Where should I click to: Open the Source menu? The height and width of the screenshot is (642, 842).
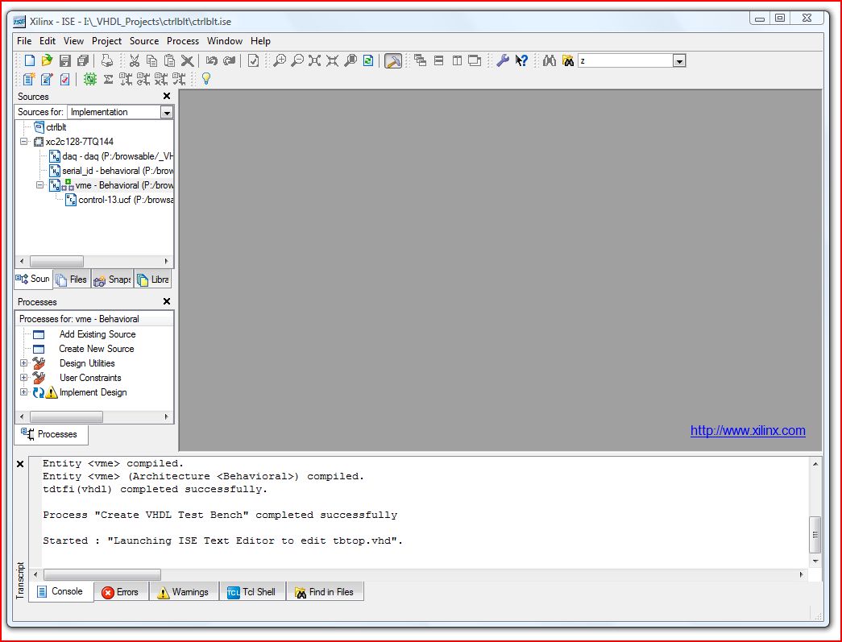click(x=144, y=41)
